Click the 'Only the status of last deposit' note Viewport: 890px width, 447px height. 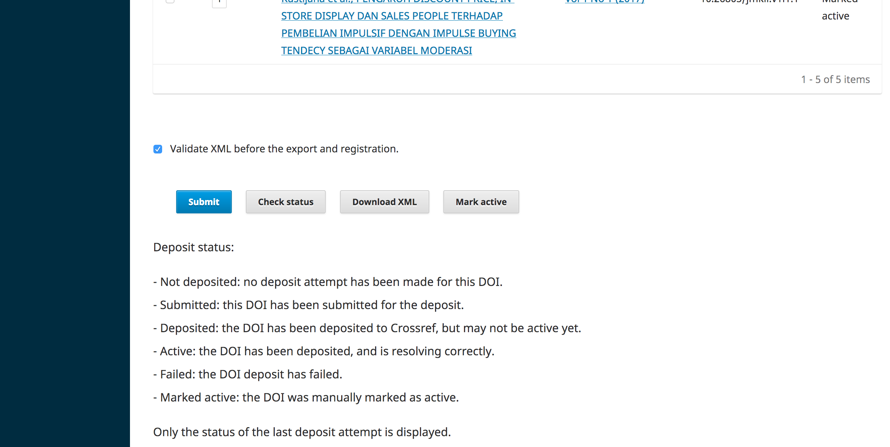(x=302, y=432)
